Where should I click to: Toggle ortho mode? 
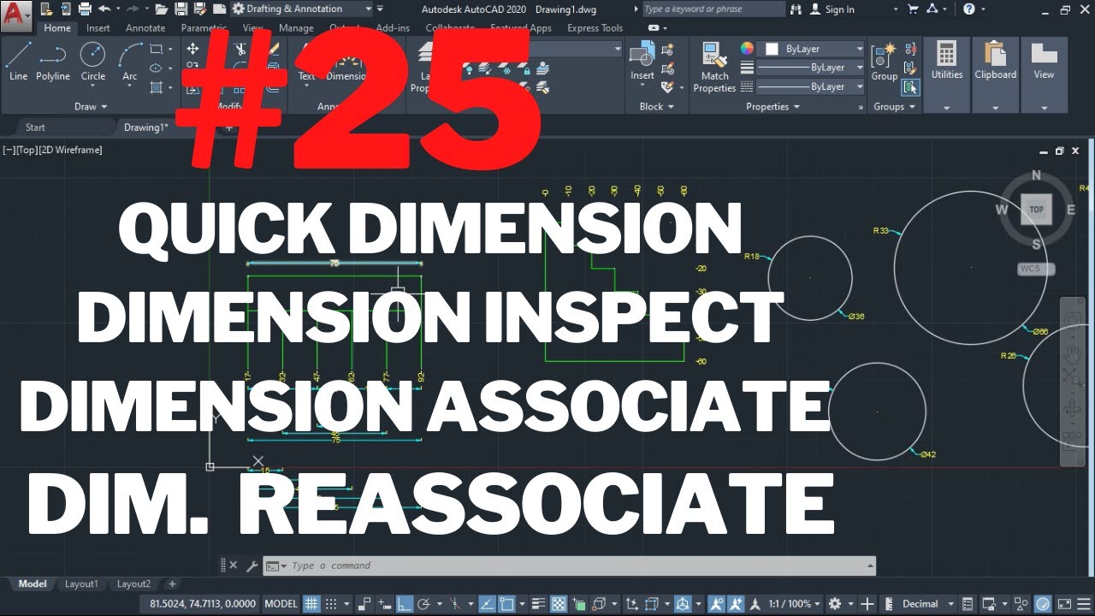[x=405, y=604]
